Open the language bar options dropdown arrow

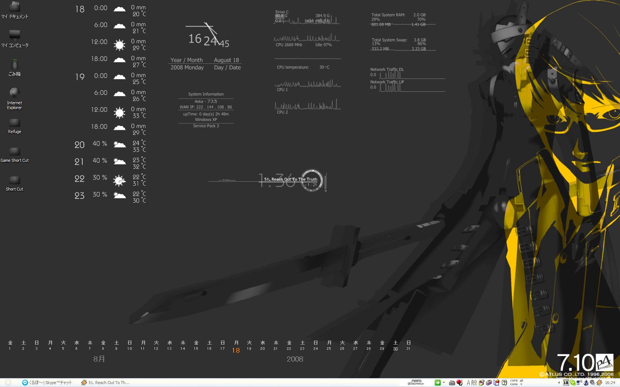click(521, 384)
